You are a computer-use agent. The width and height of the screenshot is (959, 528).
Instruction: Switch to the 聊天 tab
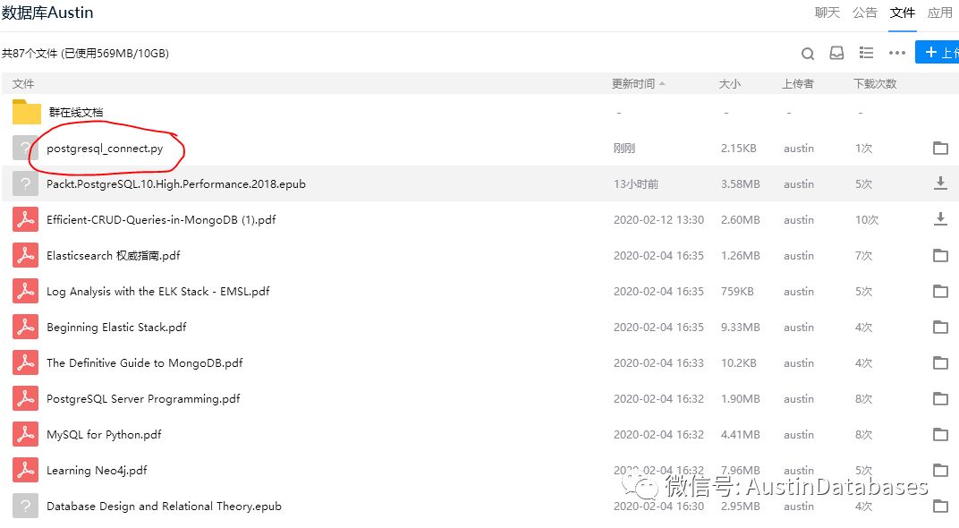point(827,13)
